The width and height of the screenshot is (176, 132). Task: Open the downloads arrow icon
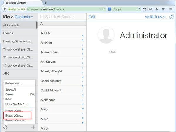[x=157, y=9]
